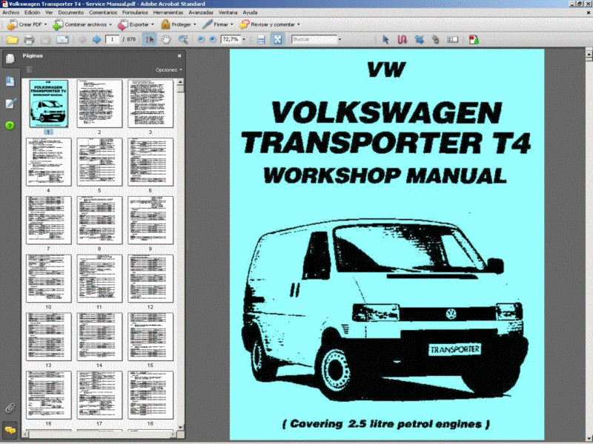Viewport: 593px width, 444px height.
Task: Select the crop tool icon
Action: tap(419, 40)
